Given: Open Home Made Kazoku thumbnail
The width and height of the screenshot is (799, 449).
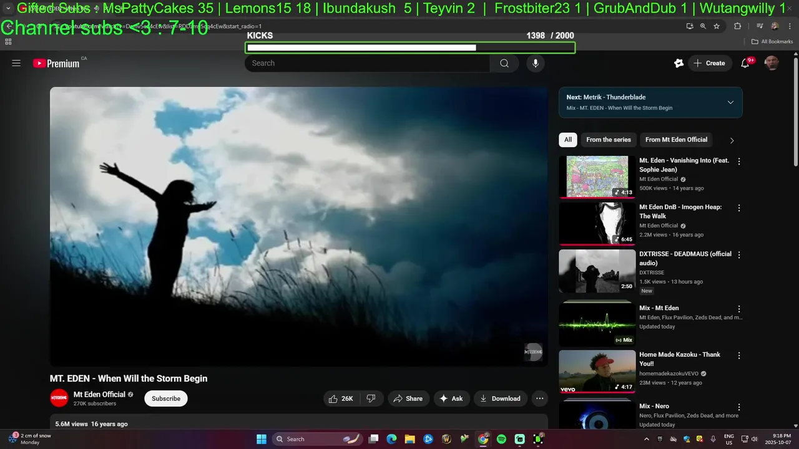Looking at the screenshot, I should pos(597,372).
